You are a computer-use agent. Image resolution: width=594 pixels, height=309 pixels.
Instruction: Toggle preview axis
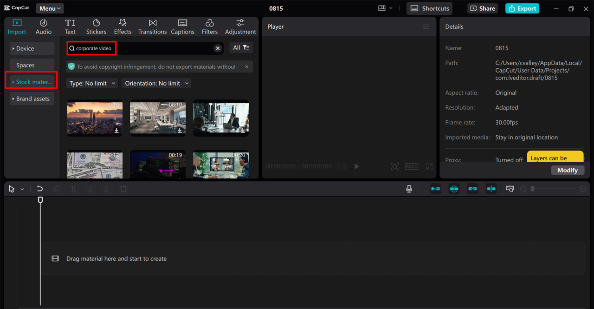(491, 189)
